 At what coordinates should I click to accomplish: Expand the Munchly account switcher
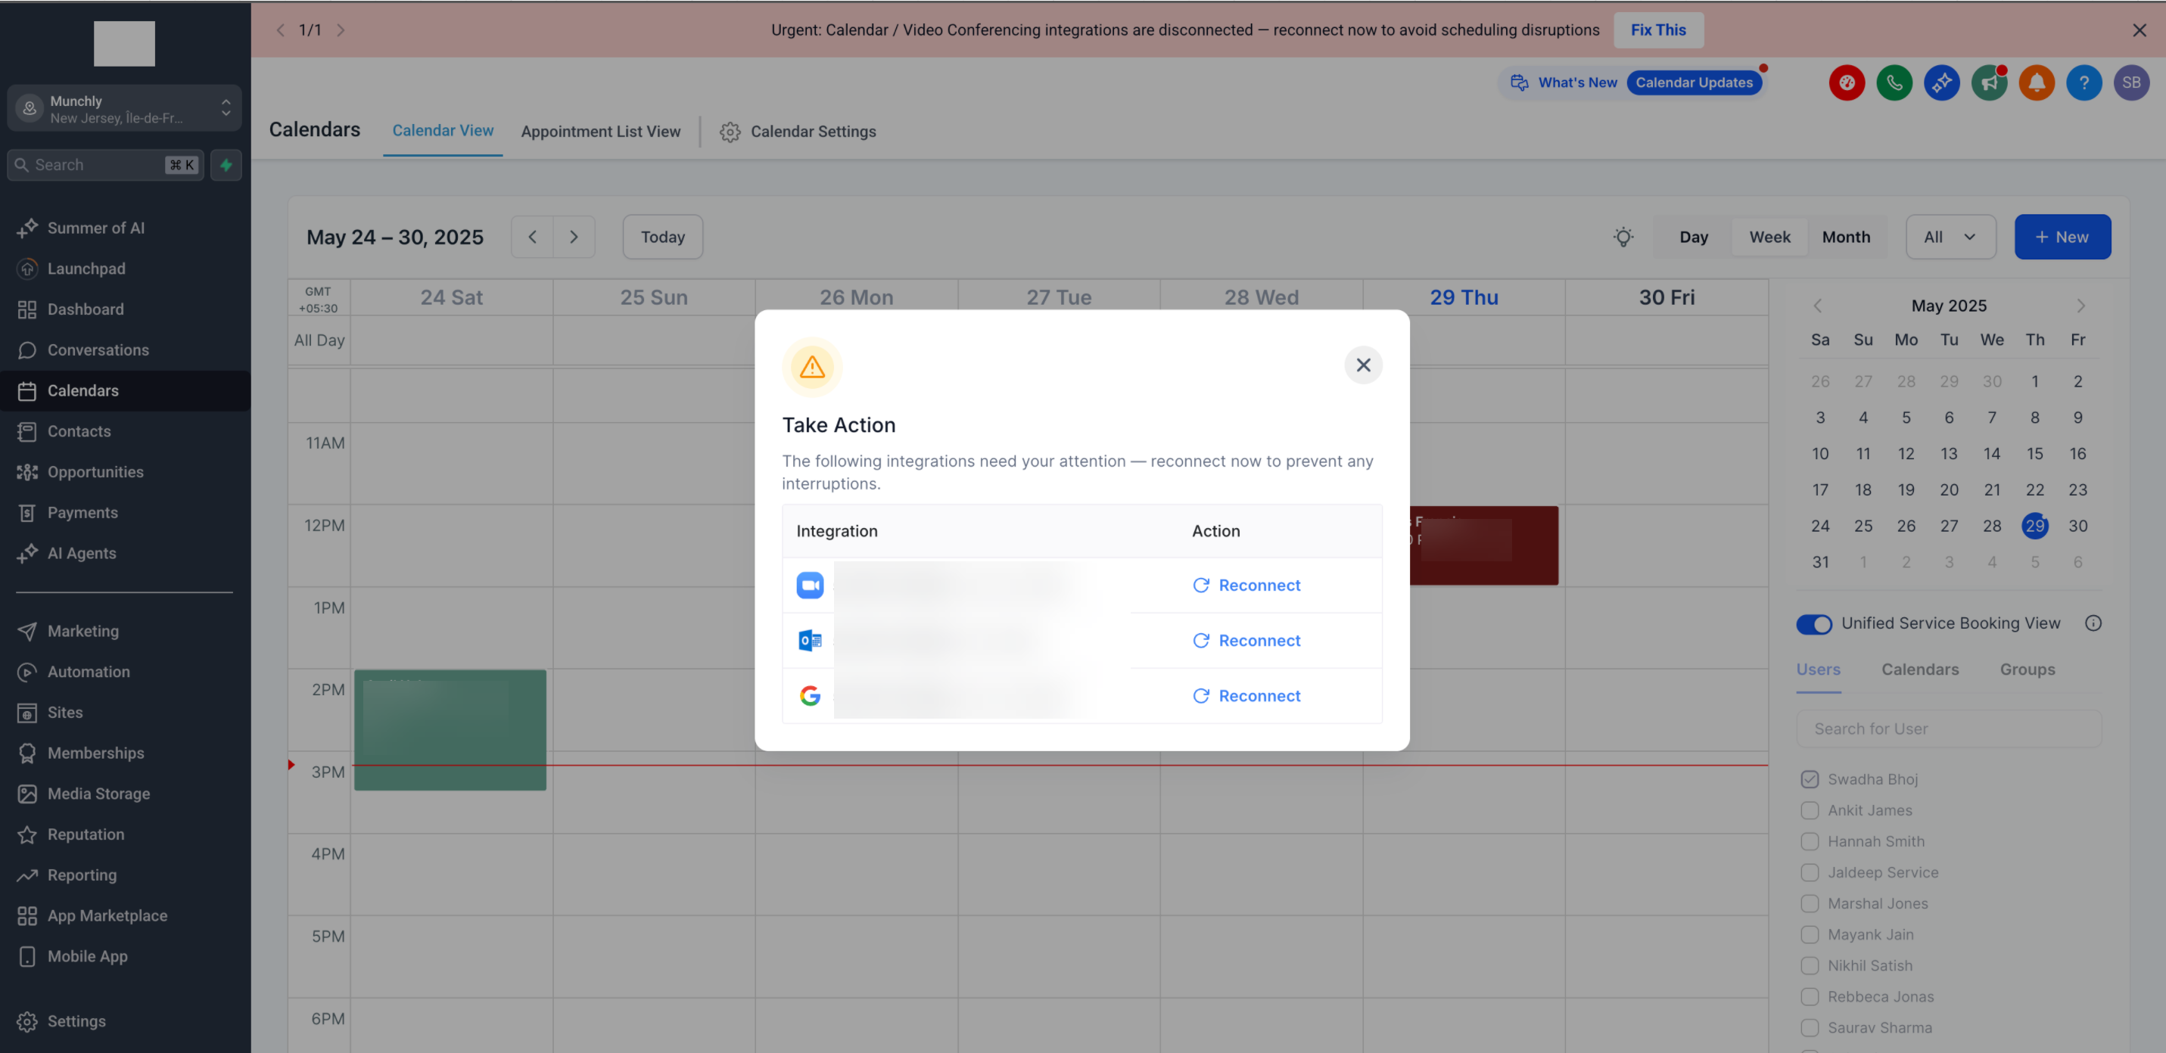click(124, 108)
